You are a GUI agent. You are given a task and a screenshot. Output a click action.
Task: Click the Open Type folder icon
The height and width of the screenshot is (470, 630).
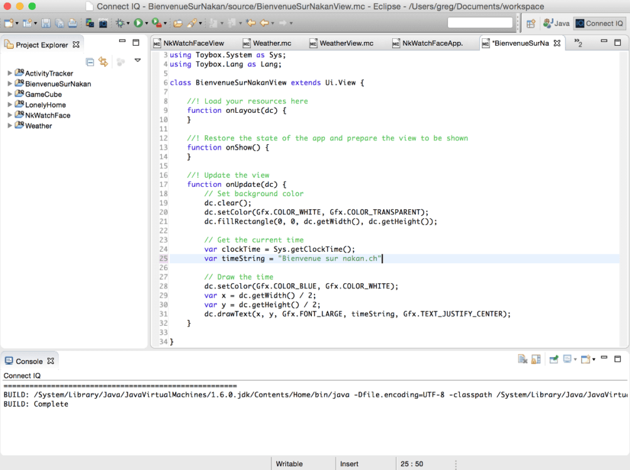pyautogui.click(x=178, y=23)
